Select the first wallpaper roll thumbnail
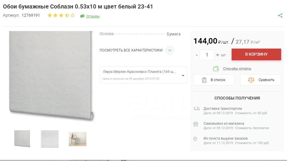The image size is (287, 161). 22,138
